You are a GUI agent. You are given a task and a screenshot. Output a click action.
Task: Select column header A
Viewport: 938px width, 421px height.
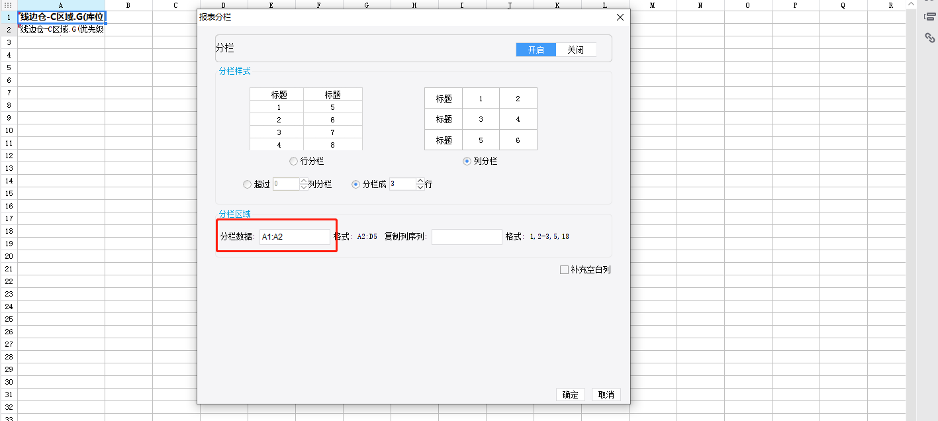pos(61,5)
